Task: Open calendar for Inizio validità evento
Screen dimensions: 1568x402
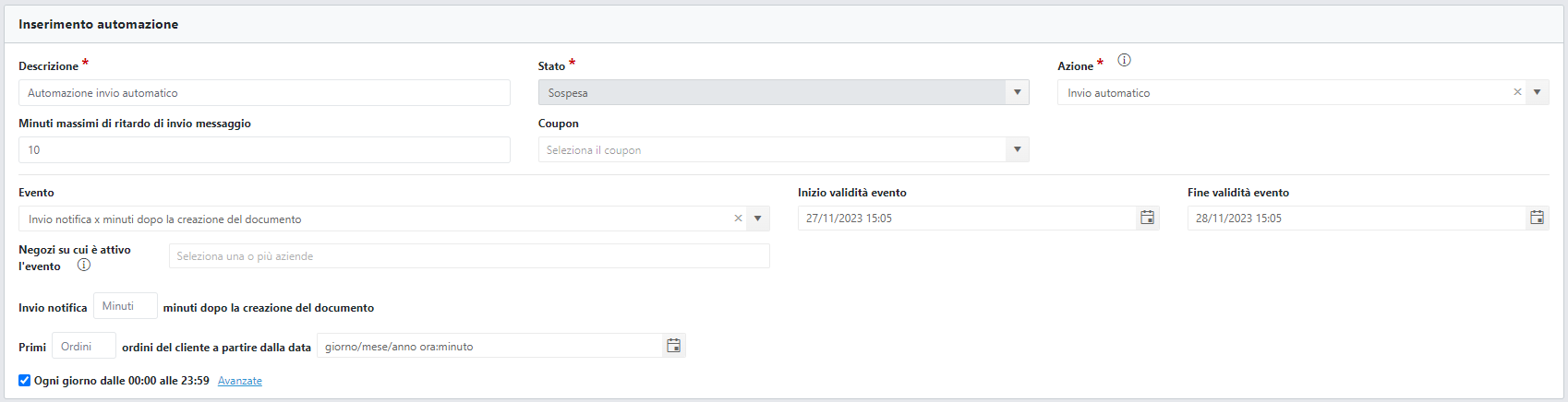Action: pyautogui.click(x=1147, y=218)
